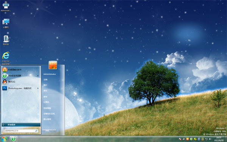The width and height of the screenshot is (227, 142).
Task: Open Administrator in Start menu right pane
Action: 50,74
